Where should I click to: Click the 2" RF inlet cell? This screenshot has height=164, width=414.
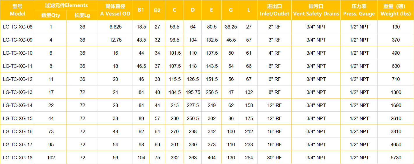[274, 27]
